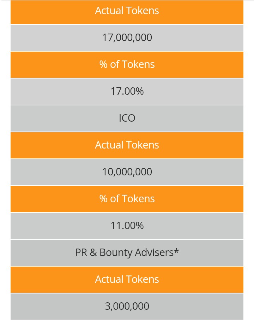Click the ICO row label
The image size is (254, 320).
point(127,118)
